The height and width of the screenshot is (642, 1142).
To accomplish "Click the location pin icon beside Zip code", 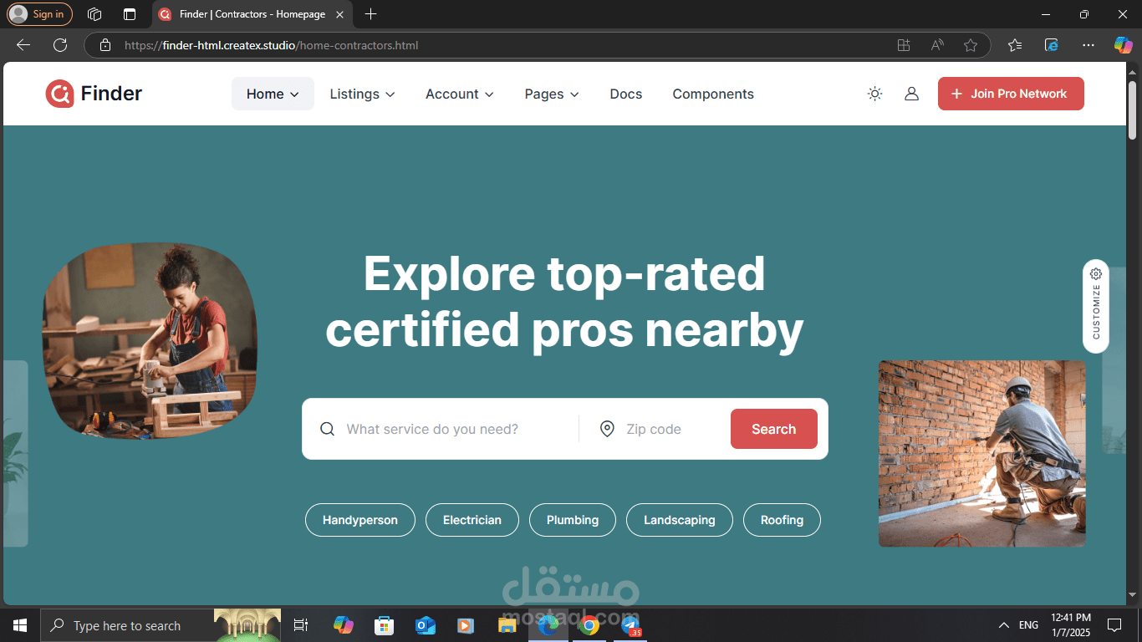I will 607,429.
